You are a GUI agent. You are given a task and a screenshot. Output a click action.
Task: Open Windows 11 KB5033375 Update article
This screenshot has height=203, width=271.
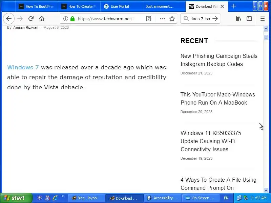coord(211,141)
